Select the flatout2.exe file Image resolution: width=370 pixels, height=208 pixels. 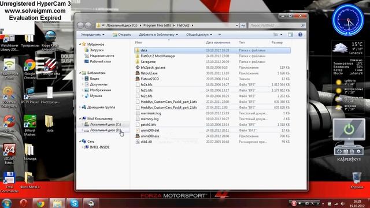coord(149,73)
